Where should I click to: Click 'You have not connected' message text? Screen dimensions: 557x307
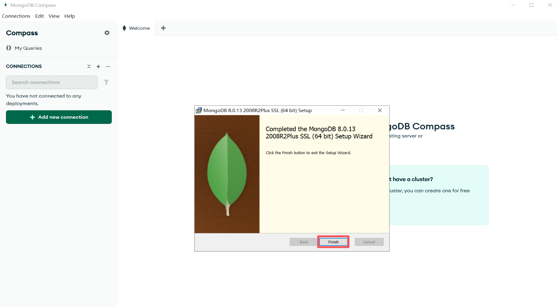pos(43,100)
